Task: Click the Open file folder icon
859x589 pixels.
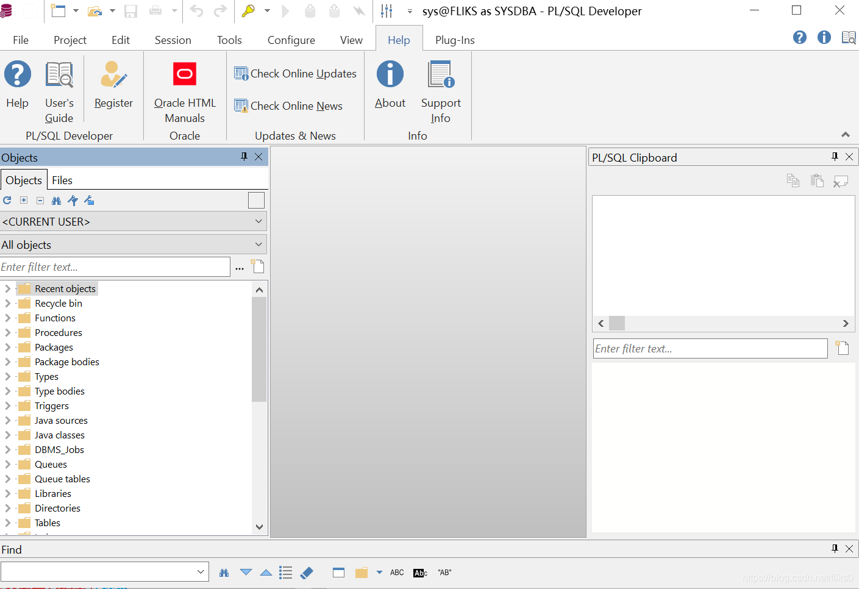Action: 94,10
